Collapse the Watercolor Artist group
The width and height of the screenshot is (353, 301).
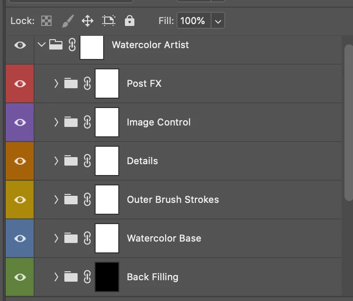[x=42, y=44]
